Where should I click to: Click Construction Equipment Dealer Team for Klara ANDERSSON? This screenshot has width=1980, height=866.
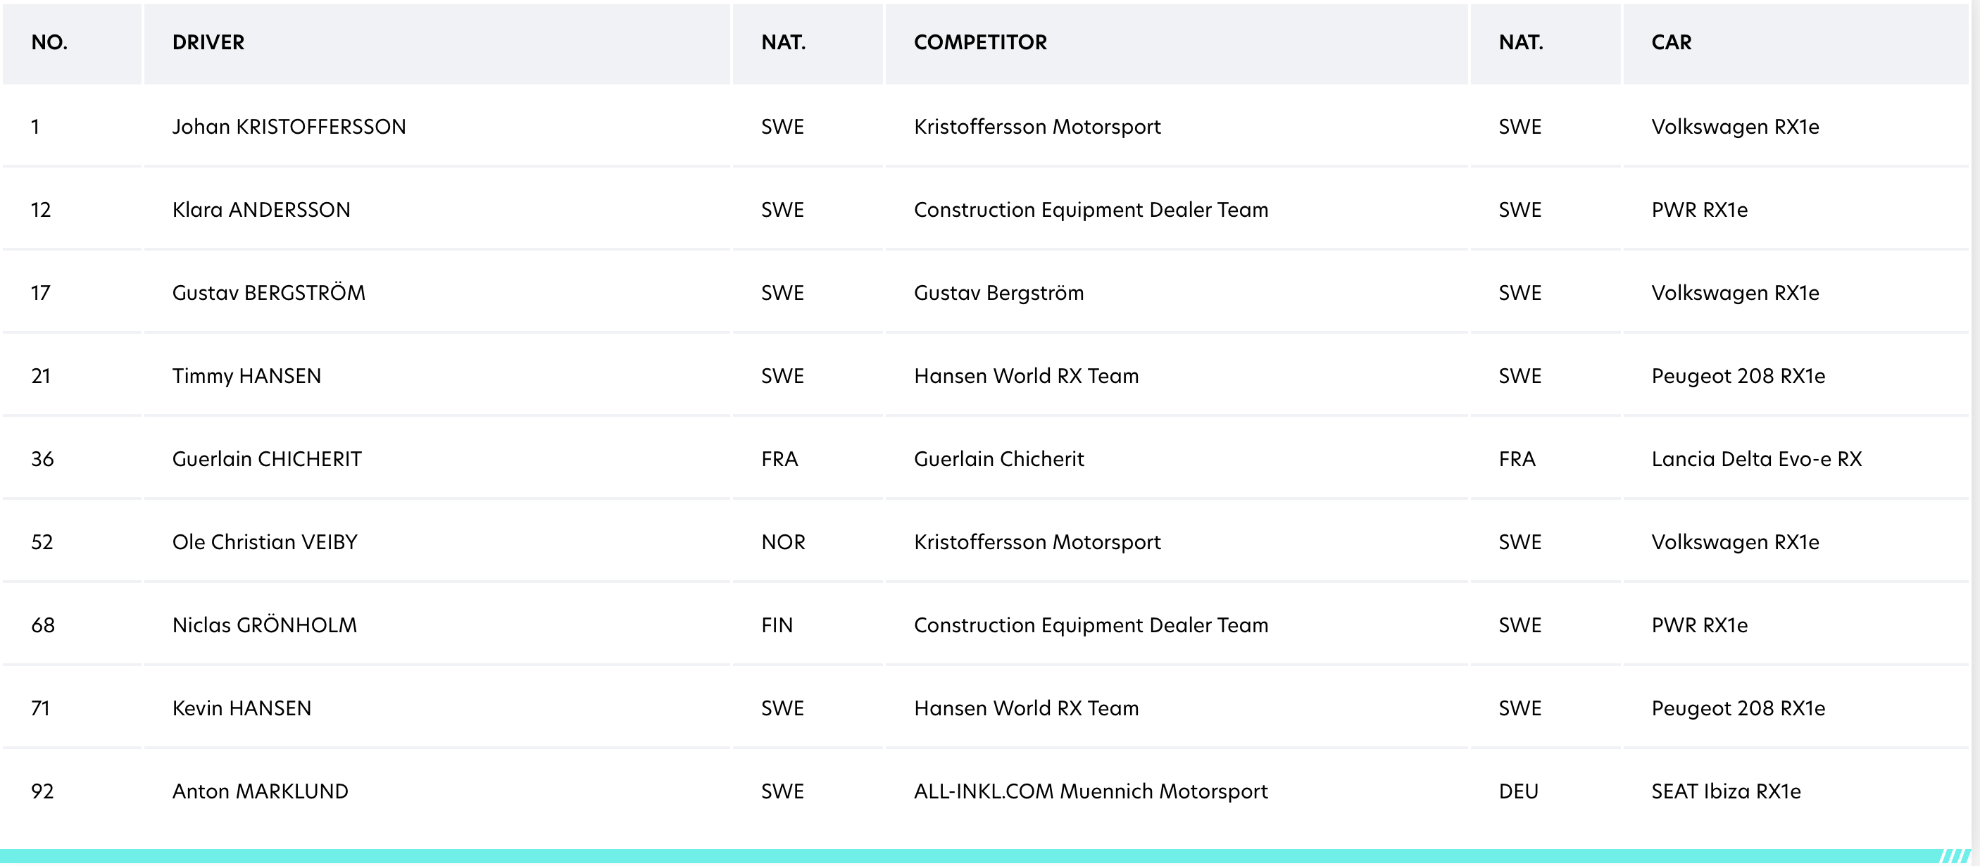(x=1091, y=210)
